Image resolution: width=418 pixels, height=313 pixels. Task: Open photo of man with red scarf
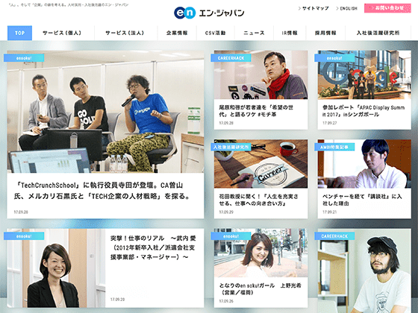click(x=261, y=75)
